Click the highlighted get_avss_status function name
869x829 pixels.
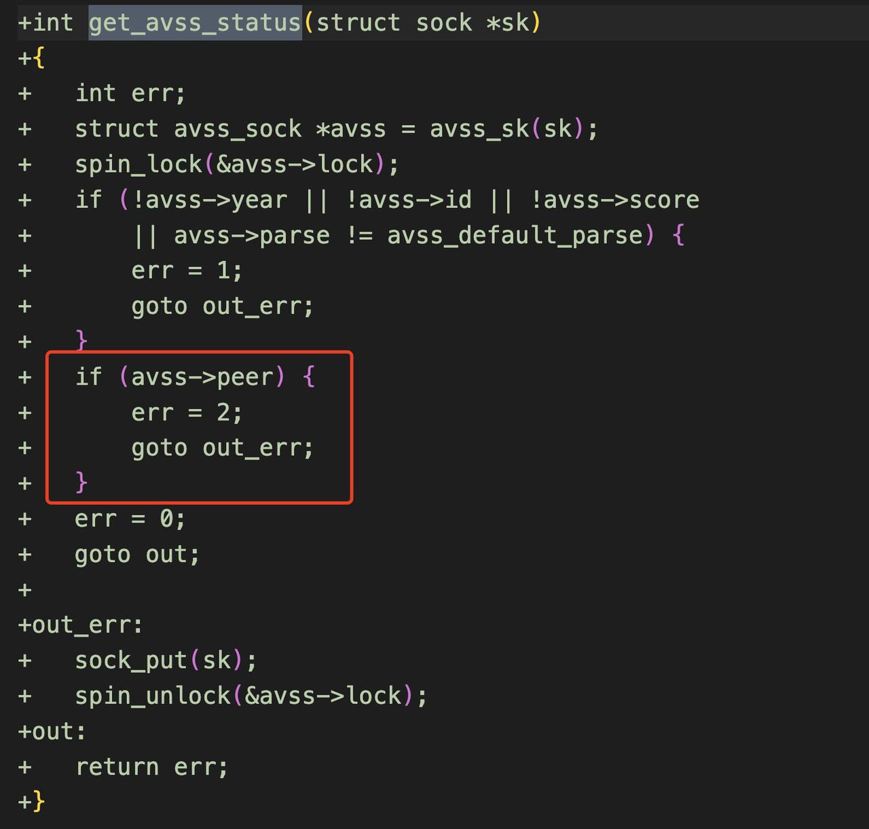(x=195, y=23)
